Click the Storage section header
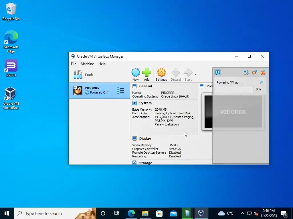This screenshot has width=293, height=219. coord(146,163)
